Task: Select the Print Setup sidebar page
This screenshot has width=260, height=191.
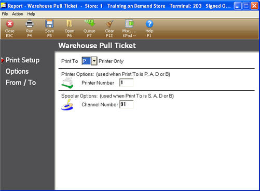Action: 22,60
